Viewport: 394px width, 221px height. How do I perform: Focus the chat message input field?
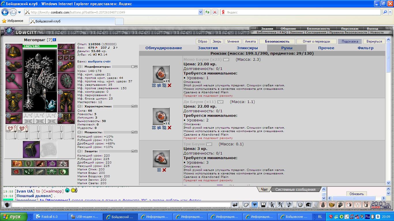(121, 205)
